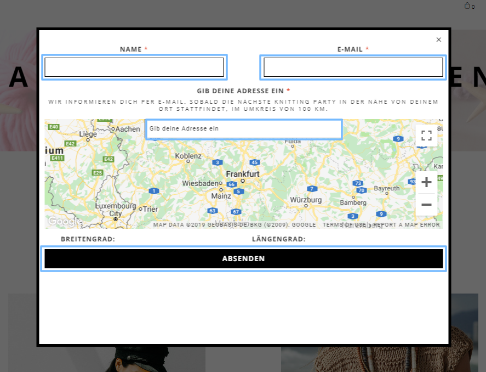Click the Google logo on map
486x372 pixels.
[x=62, y=221]
